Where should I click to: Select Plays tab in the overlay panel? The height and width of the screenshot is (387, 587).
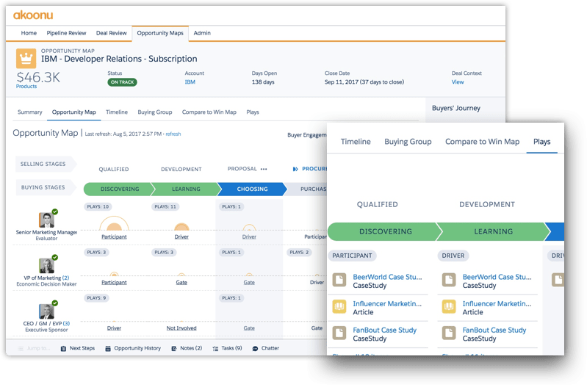coord(541,142)
